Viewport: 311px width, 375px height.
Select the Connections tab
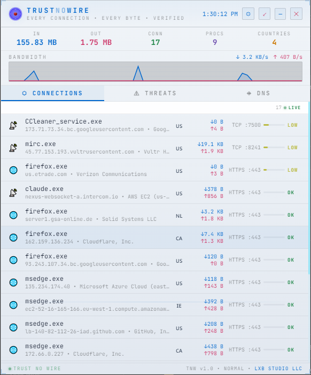52,93
